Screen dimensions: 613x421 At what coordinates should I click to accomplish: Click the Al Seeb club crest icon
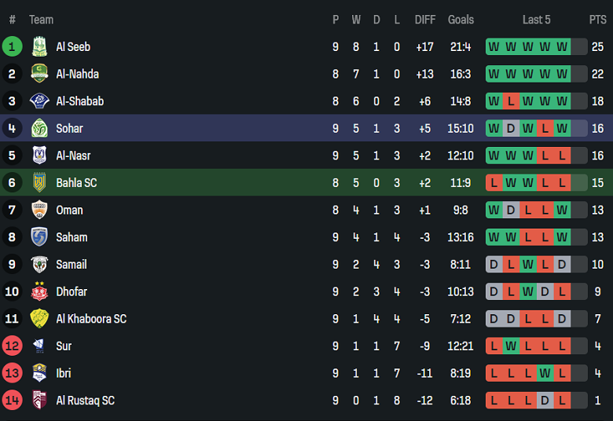click(x=39, y=47)
